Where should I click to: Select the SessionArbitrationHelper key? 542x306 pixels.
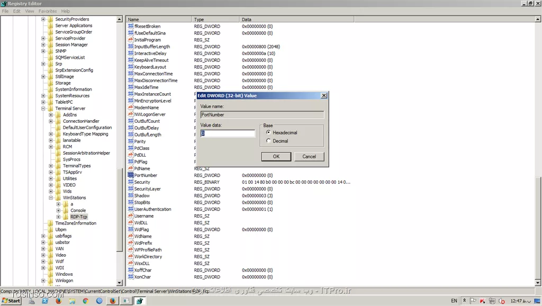pyautogui.click(x=86, y=153)
